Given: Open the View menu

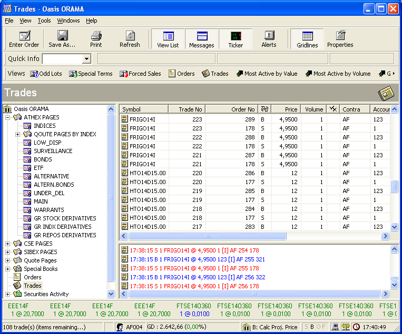Looking at the screenshot, I should tap(25, 21).
